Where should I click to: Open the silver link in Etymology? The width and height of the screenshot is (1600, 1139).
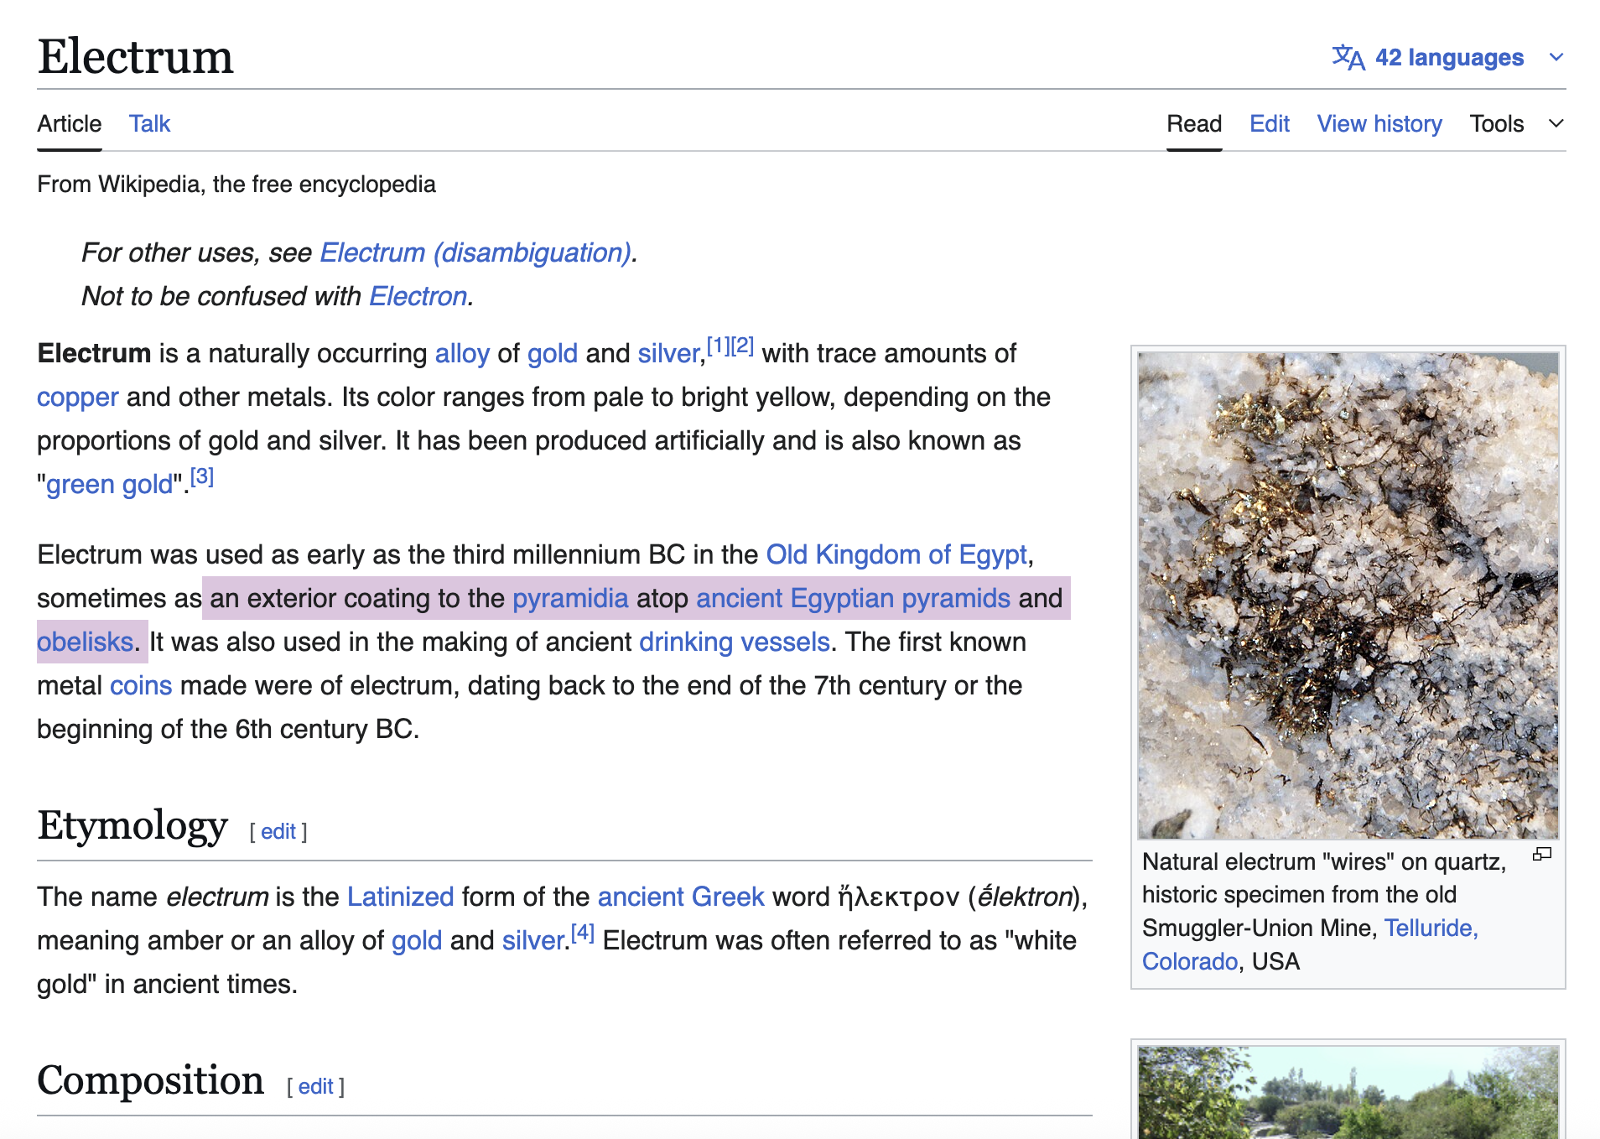(532, 941)
